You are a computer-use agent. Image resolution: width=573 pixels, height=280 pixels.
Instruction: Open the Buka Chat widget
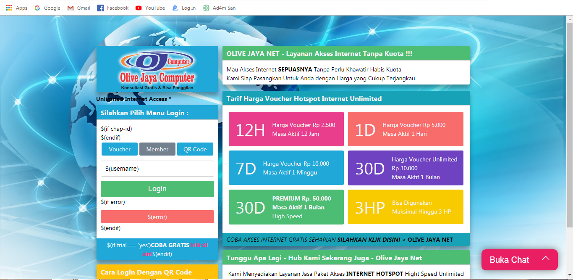pyautogui.click(x=520, y=260)
